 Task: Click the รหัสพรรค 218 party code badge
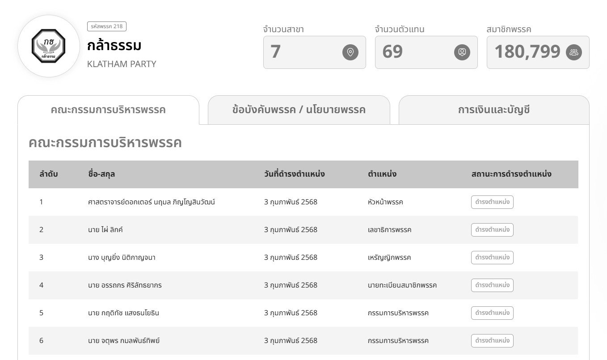(x=106, y=26)
